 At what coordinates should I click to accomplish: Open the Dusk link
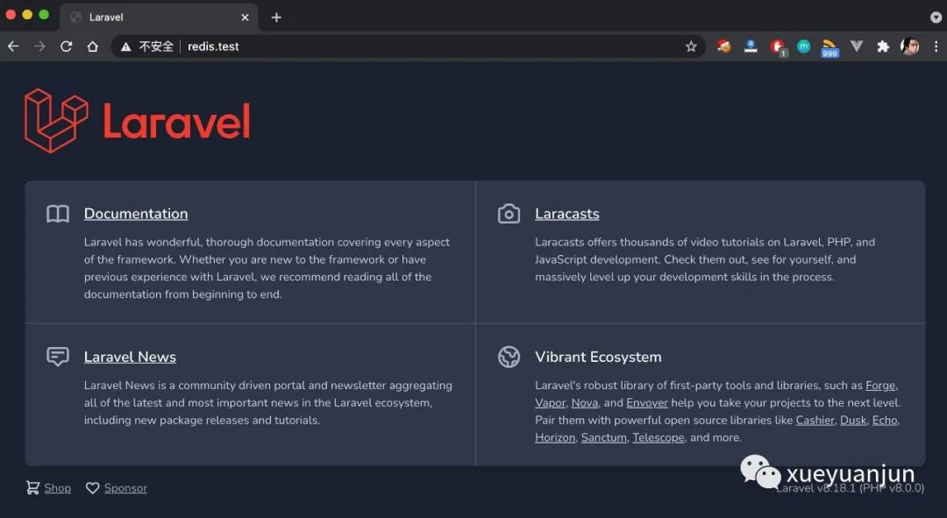tap(853, 420)
